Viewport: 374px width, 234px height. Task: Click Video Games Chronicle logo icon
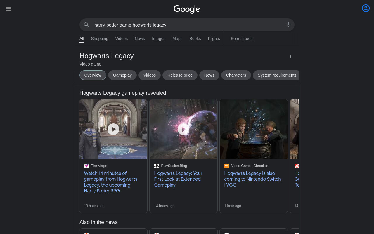tap(227, 166)
